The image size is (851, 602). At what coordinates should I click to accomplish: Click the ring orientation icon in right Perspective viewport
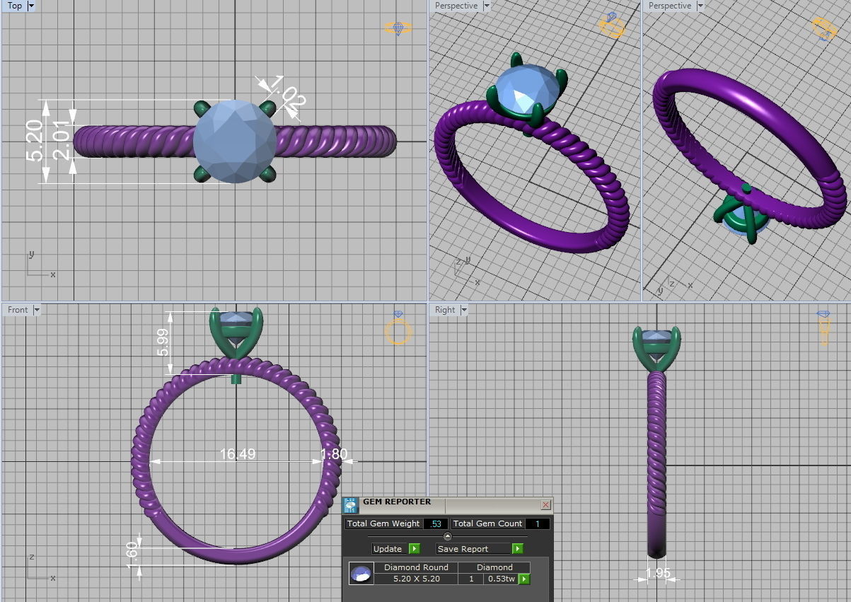825,28
